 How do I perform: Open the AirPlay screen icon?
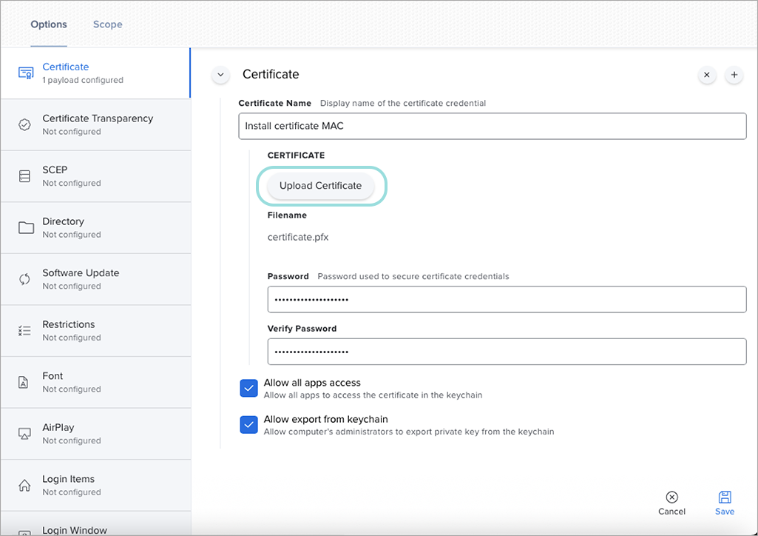(25, 434)
